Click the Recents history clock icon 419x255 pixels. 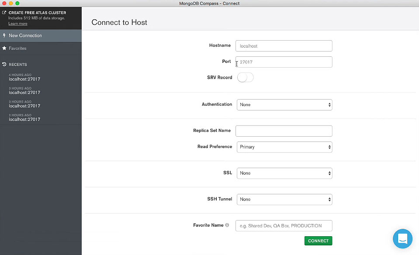coord(4,65)
